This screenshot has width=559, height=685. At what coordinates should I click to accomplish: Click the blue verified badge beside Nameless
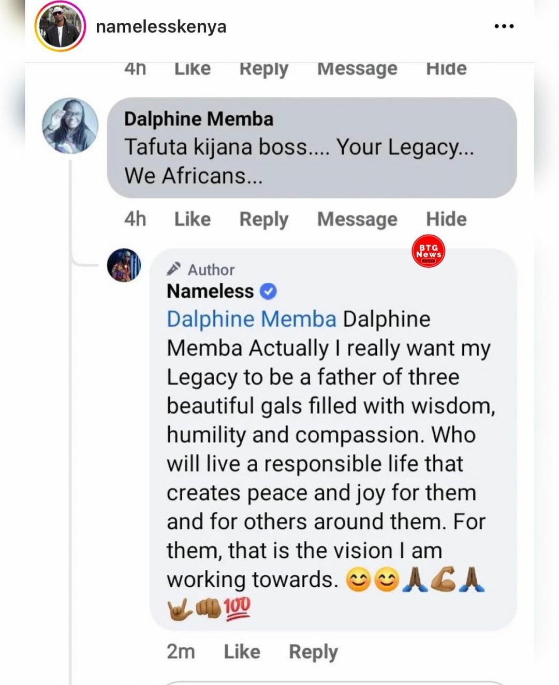268,292
